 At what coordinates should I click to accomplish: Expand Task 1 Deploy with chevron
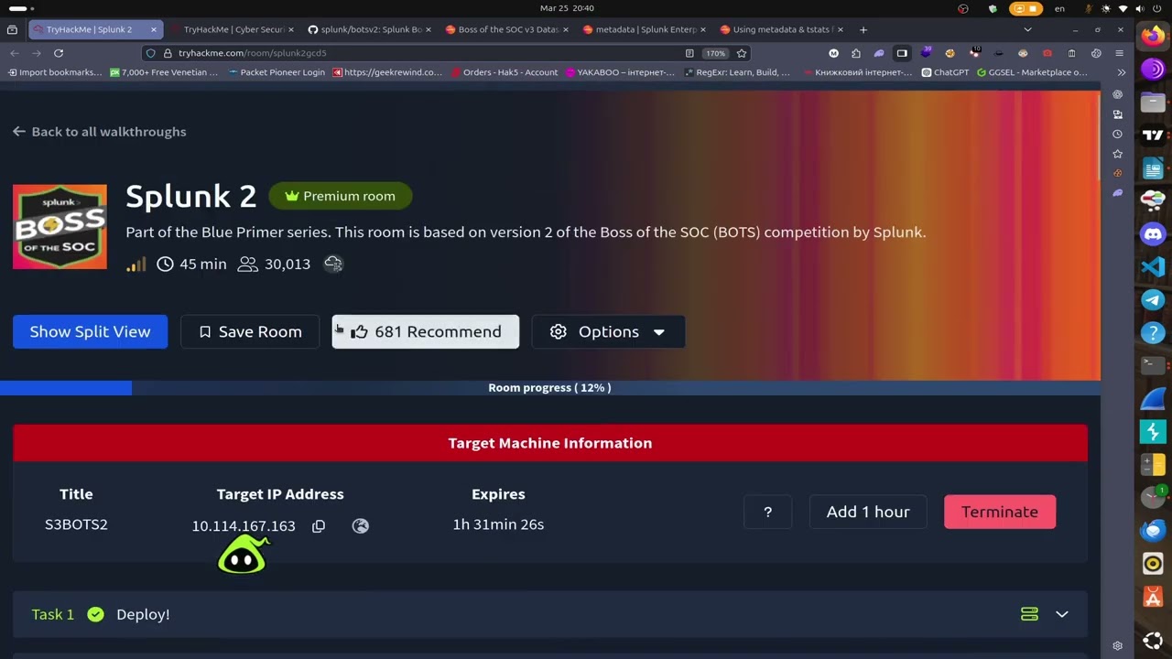(1062, 614)
